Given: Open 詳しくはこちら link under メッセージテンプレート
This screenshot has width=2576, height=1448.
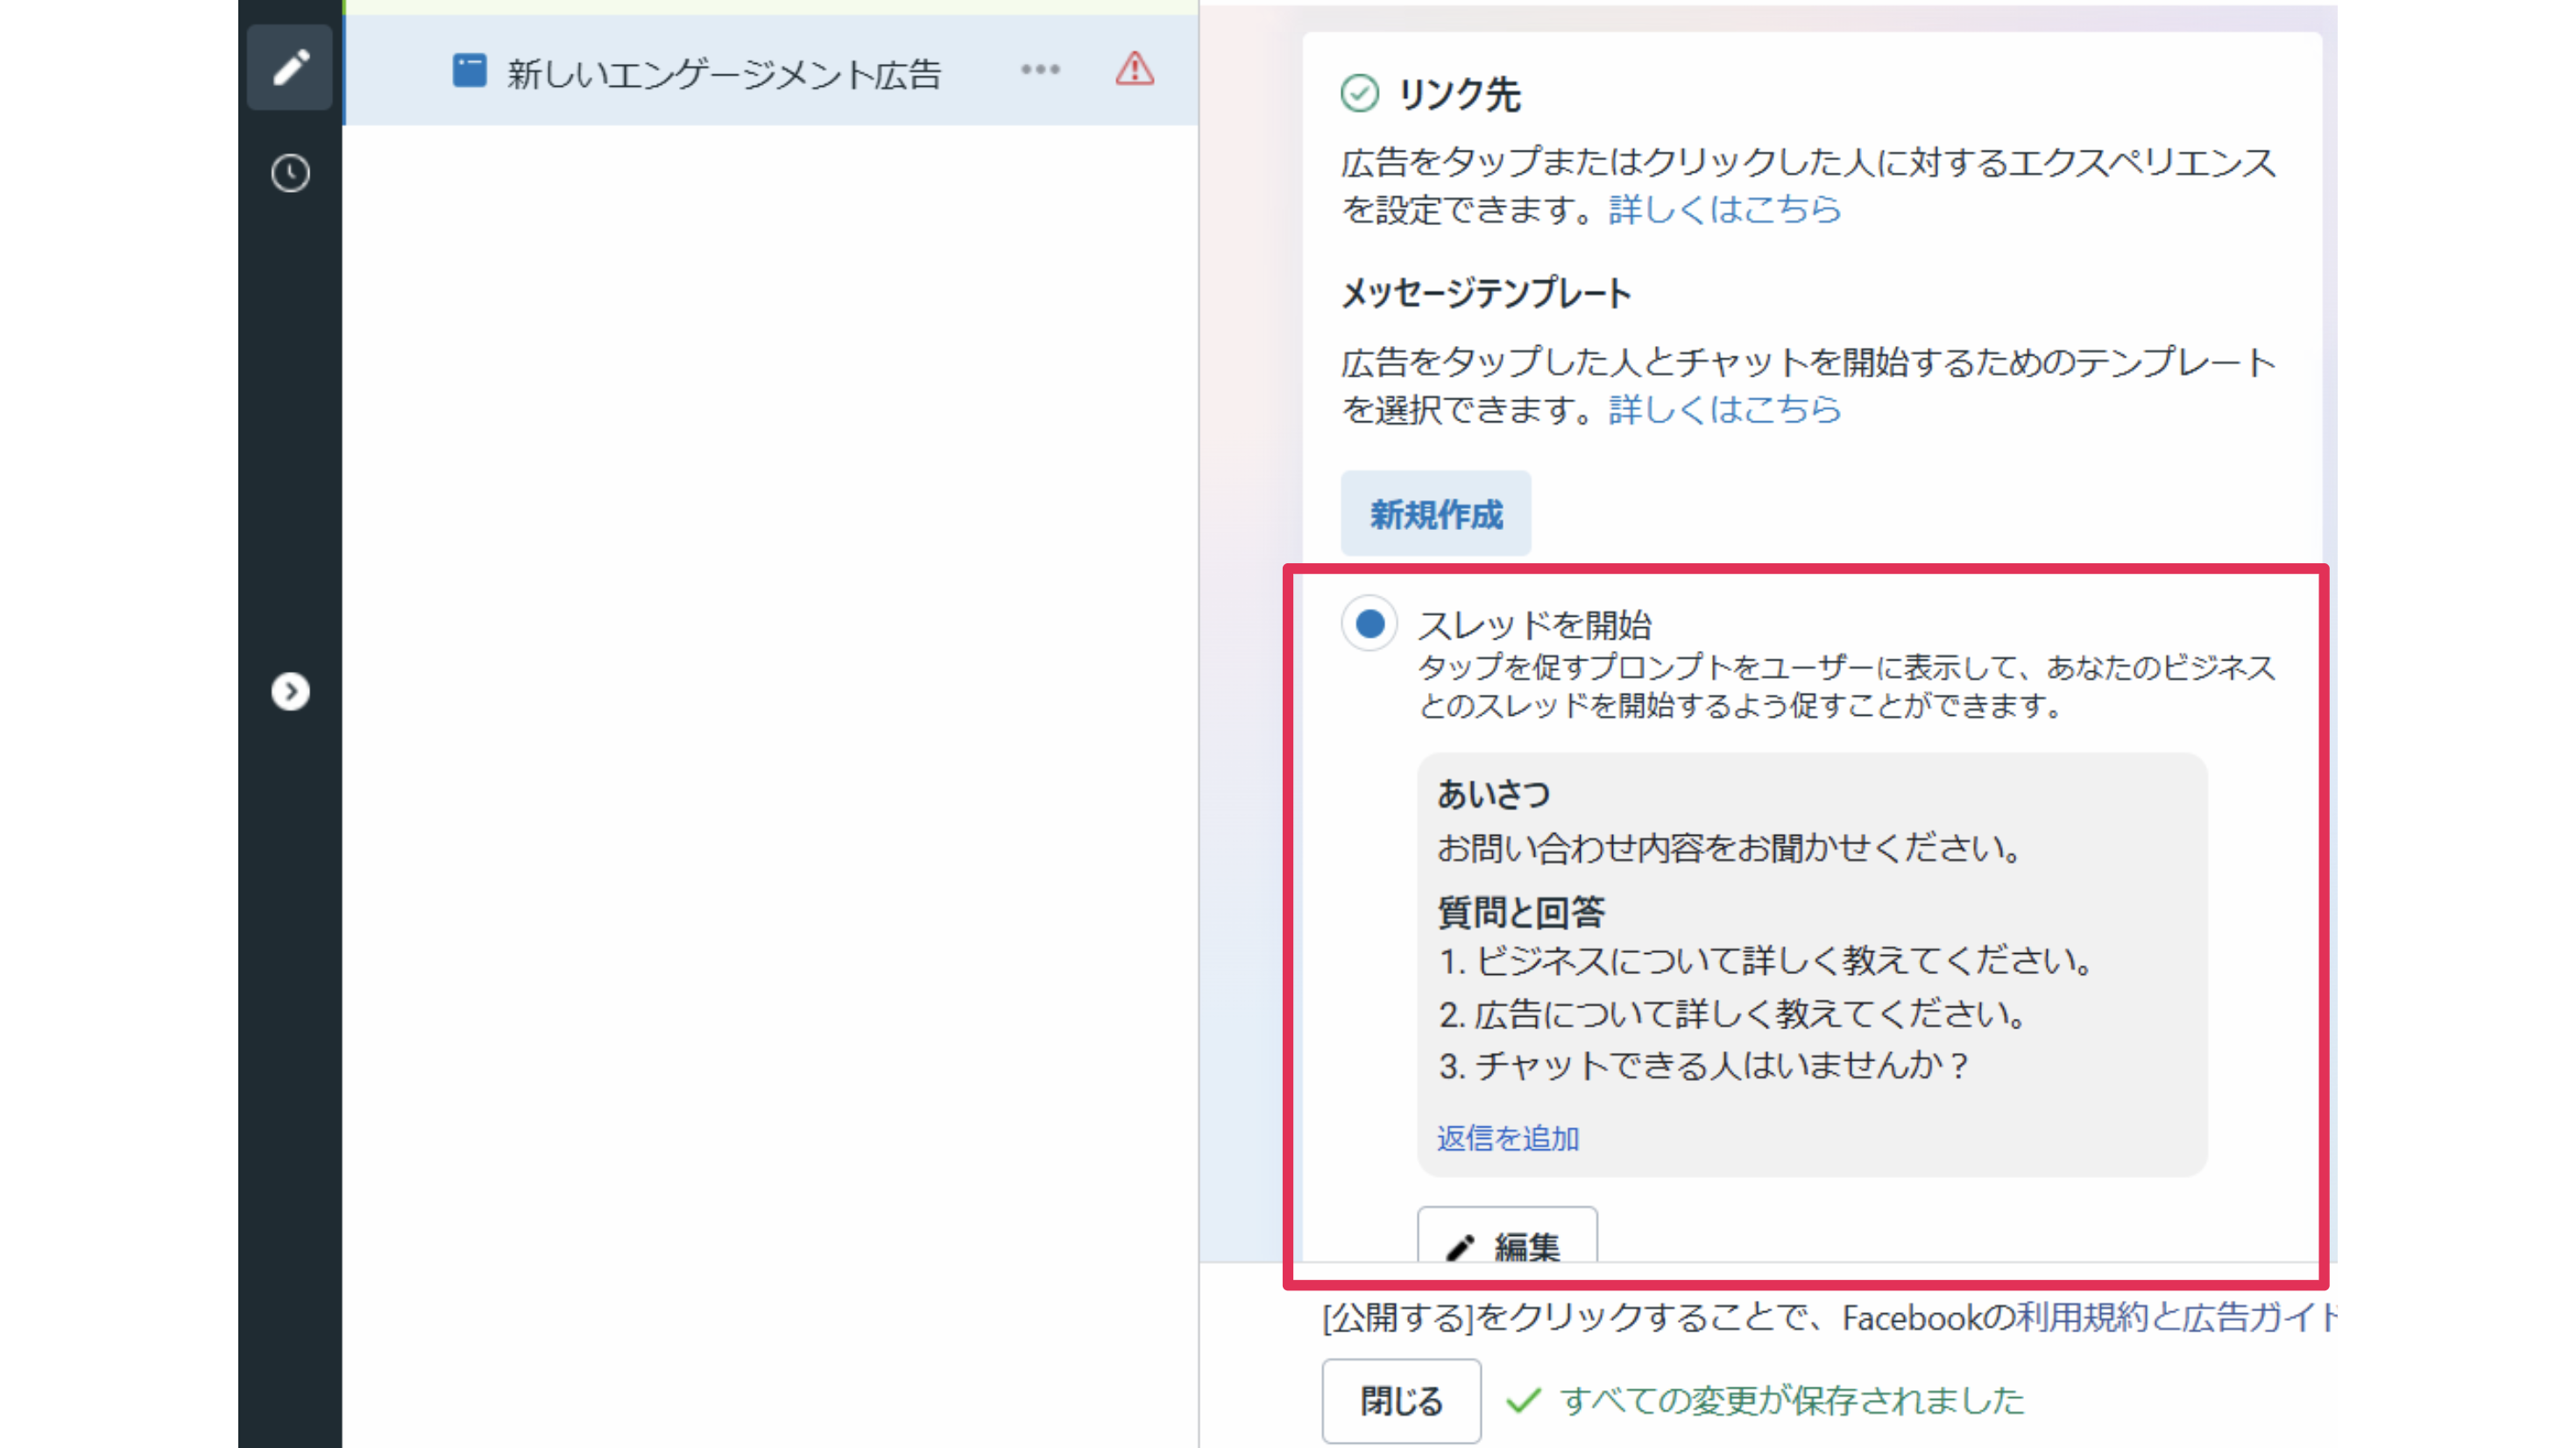Looking at the screenshot, I should [x=1725, y=409].
